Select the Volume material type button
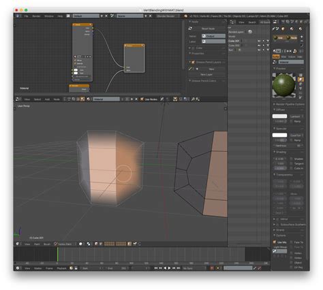The height and width of the screenshot is (290, 323). (x=292, y=57)
